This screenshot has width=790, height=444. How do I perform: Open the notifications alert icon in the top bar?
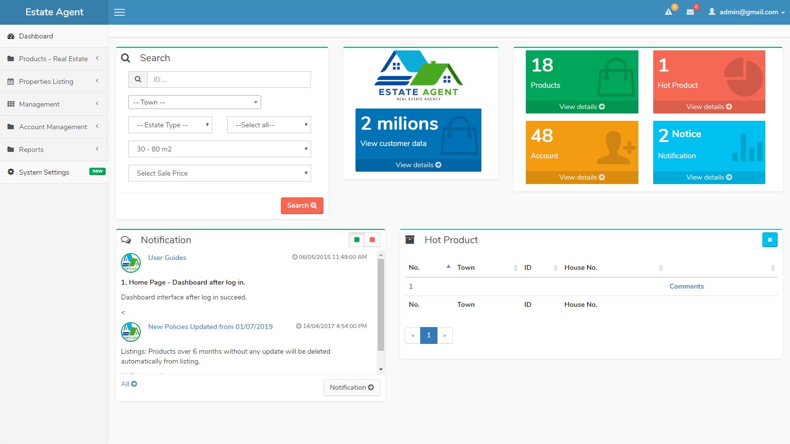point(668,12)
